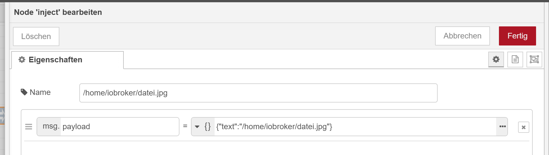Click the Löschen button

pyautogui.click(x=36, y=37)
